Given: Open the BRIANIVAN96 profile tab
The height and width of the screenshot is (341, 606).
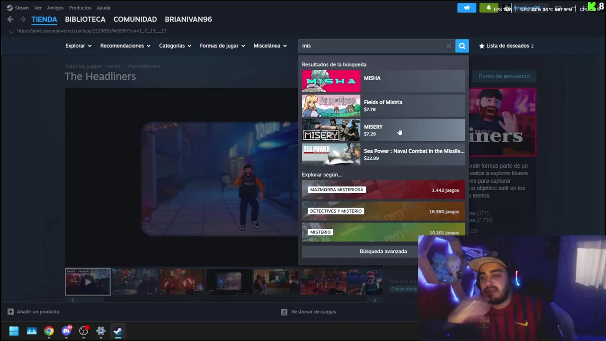Looking at the screenshot, I should point(188,19).
